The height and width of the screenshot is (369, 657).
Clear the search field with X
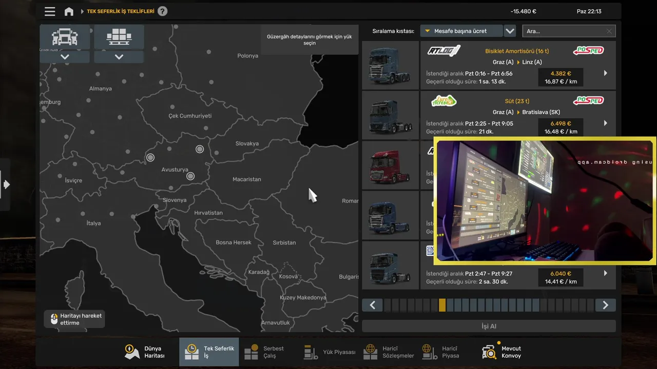click(609, 31)
